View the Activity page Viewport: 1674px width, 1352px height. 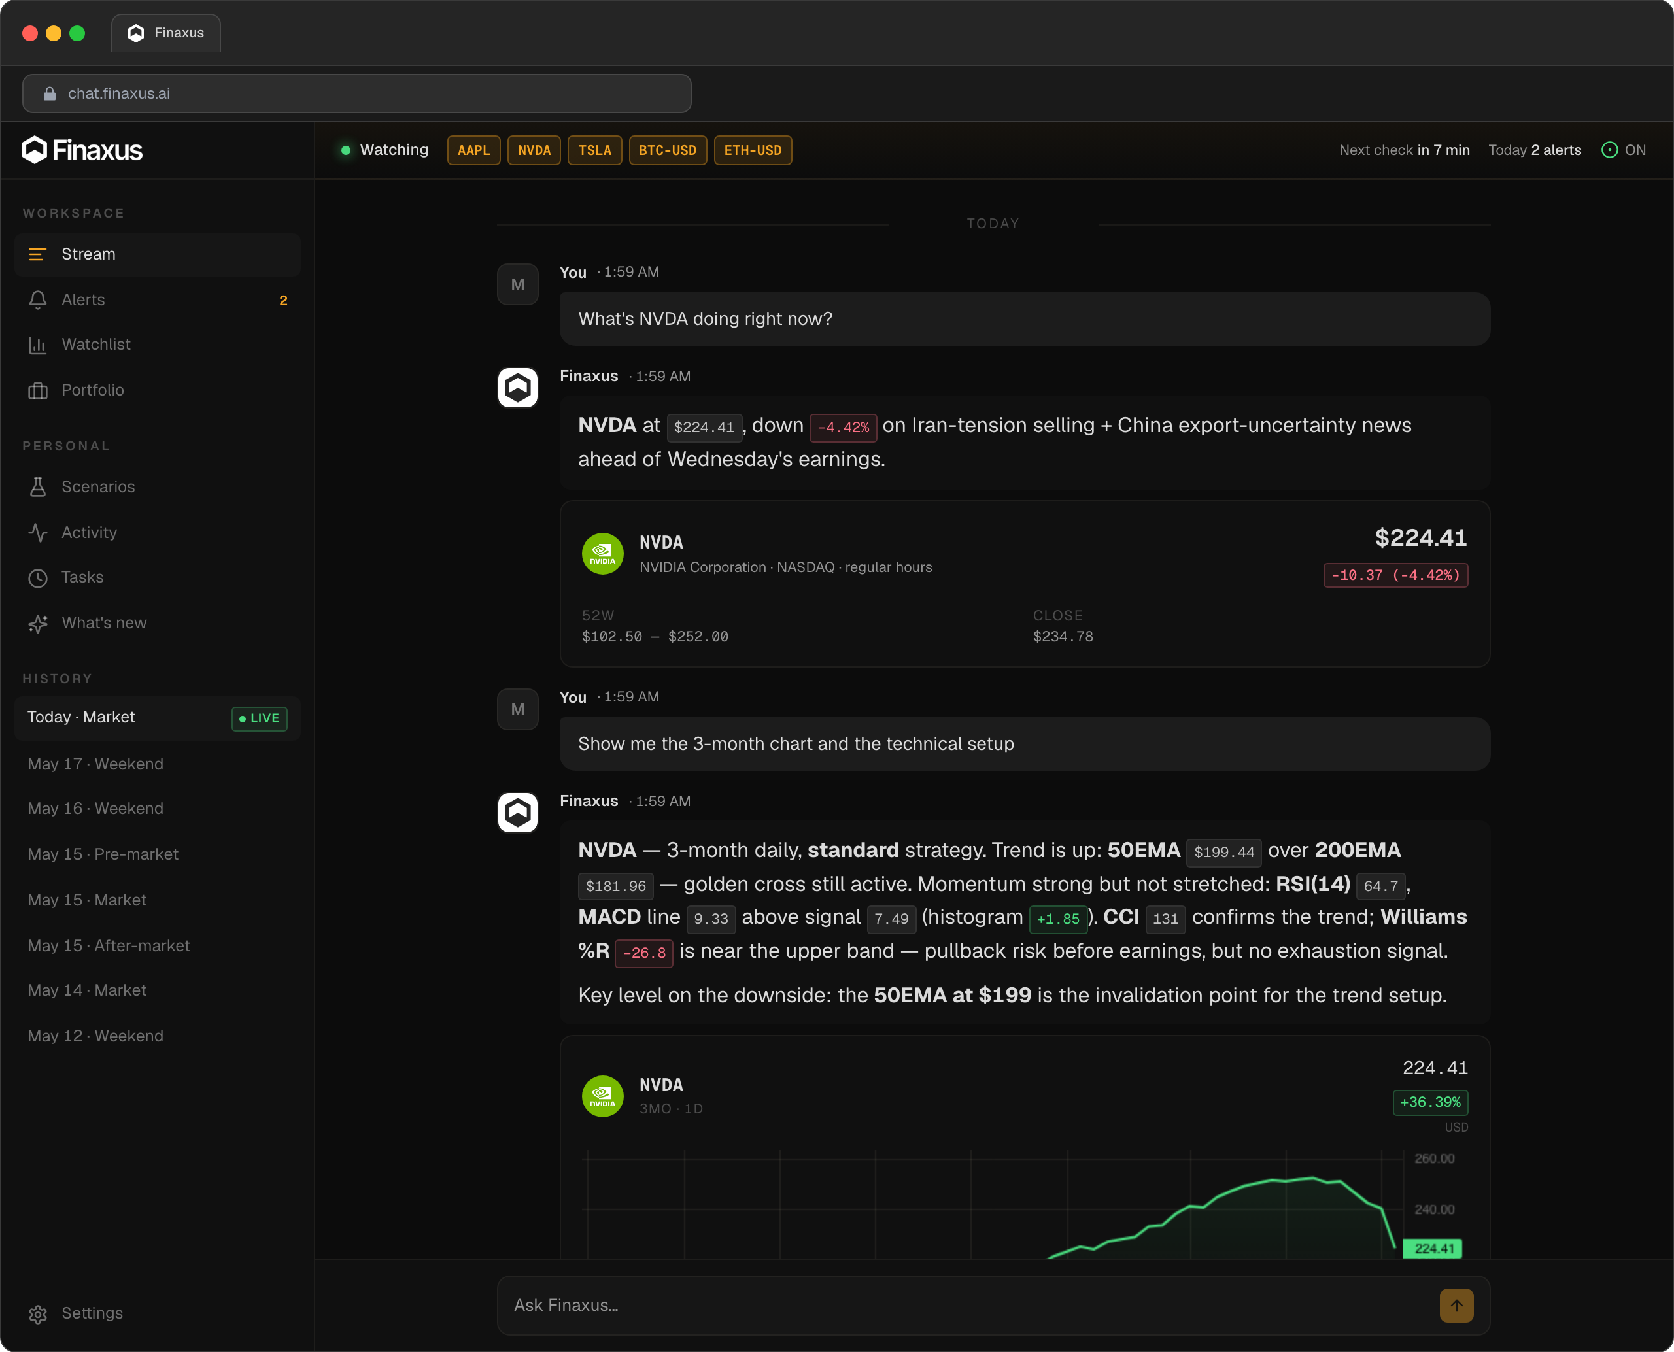click(x=158, y=533)
